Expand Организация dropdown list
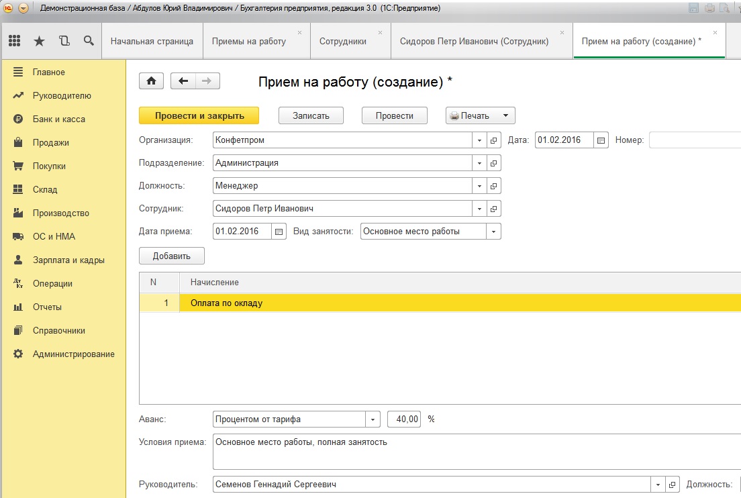Image resolution: width=741 pixels, height=498 pixels. (x=479, y=140)
